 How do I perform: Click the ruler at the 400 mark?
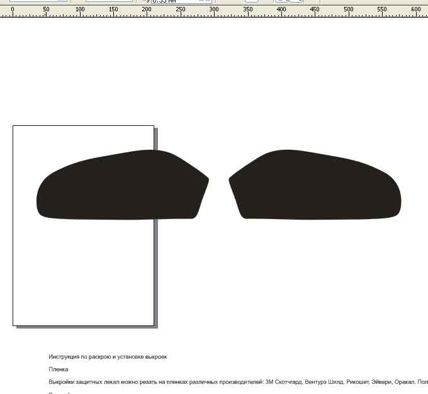(281, 9)
